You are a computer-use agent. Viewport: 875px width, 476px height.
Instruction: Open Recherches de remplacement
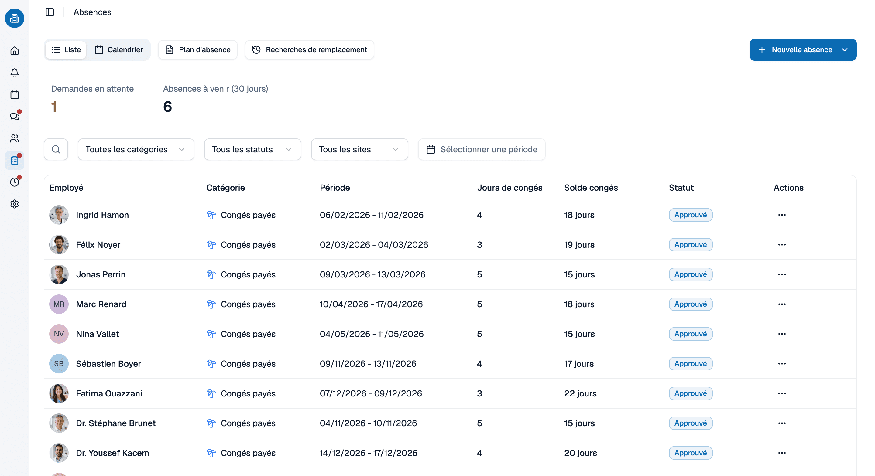click(x=310, y=50)
